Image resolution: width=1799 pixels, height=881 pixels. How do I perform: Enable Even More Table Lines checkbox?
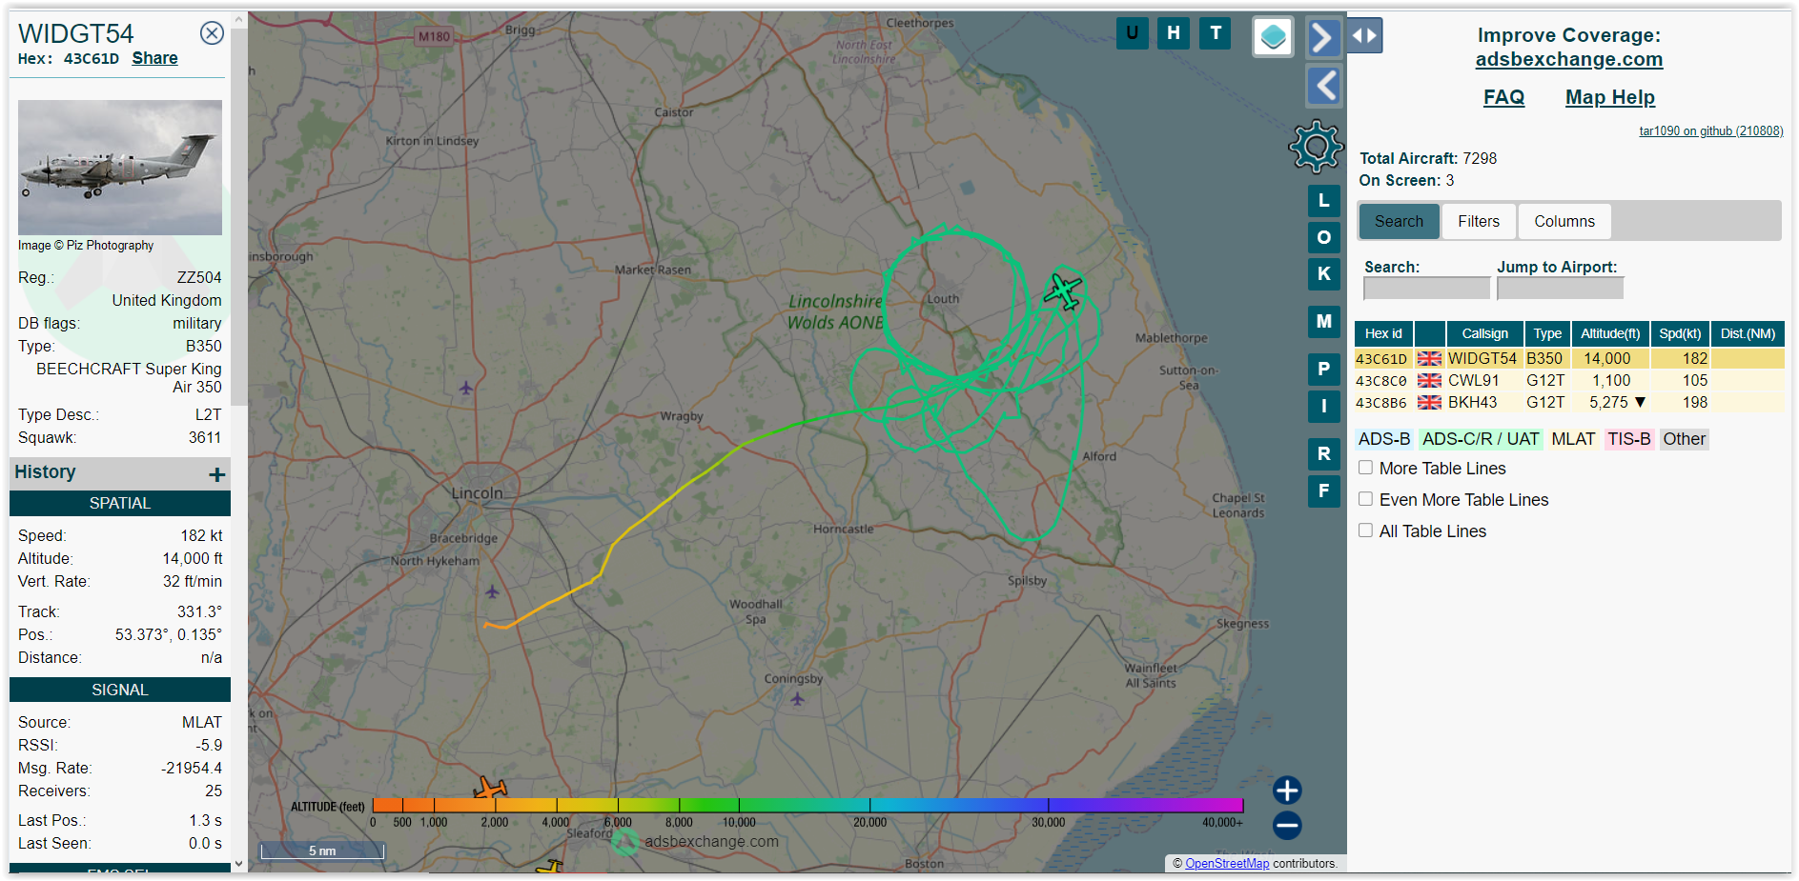click(x=1366, y=499)
